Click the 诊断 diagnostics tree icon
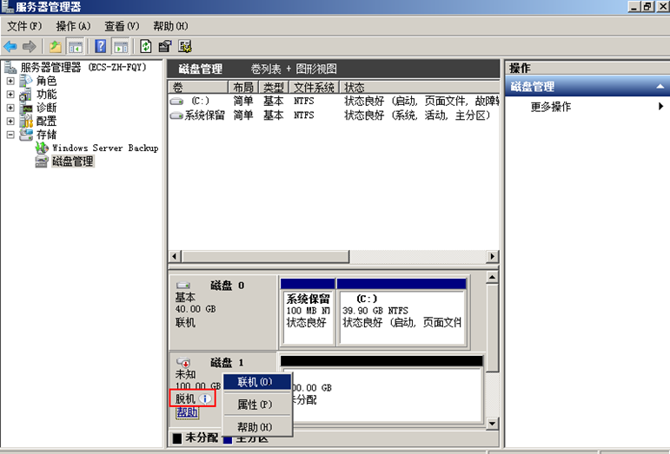Screen dimensions: 670x454 pos(26,108)
